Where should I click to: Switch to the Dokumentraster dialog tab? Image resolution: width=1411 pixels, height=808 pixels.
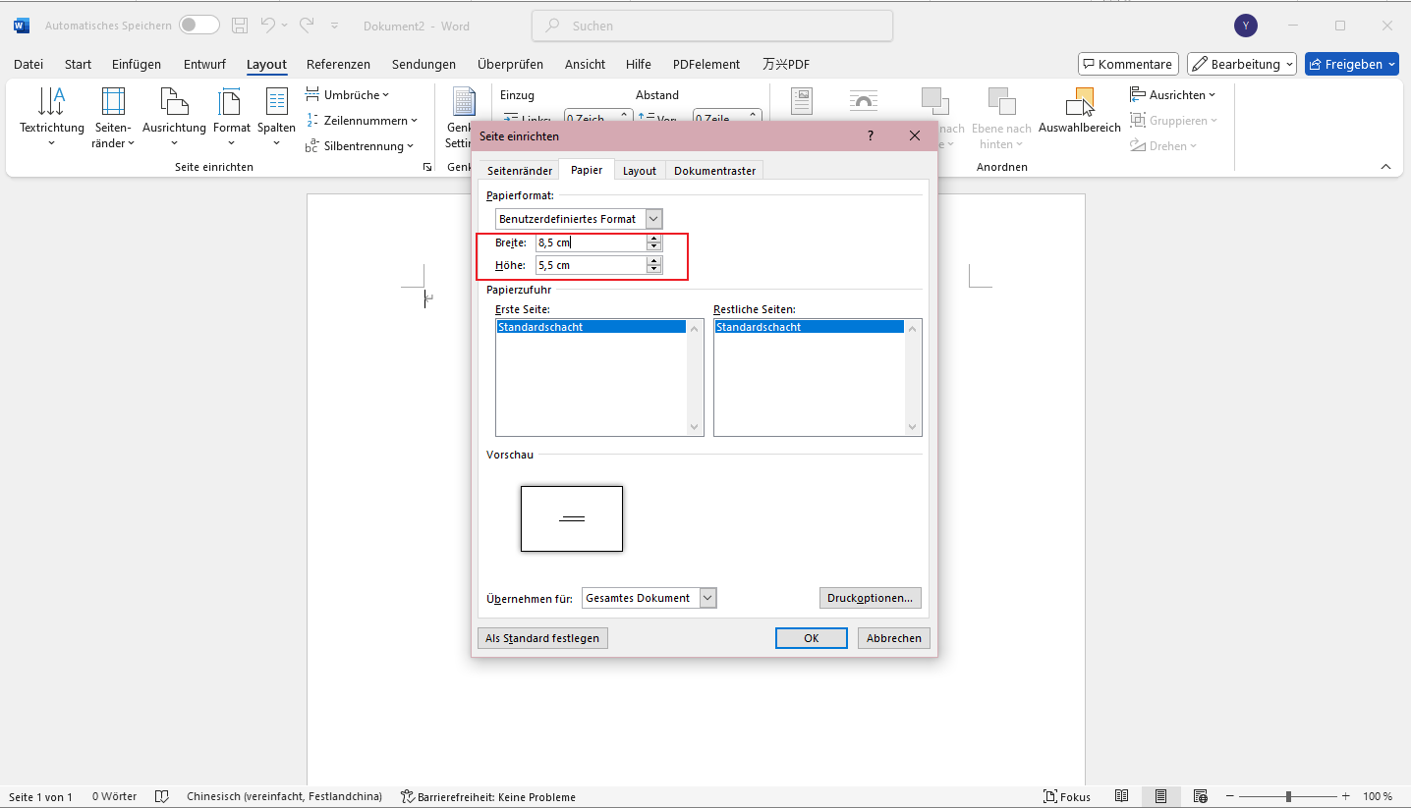pyautogui.click(x=714, y=171)
